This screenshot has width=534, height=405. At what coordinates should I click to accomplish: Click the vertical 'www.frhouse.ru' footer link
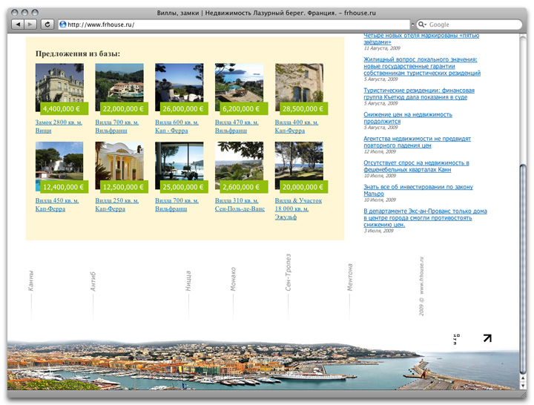(421, 275)
